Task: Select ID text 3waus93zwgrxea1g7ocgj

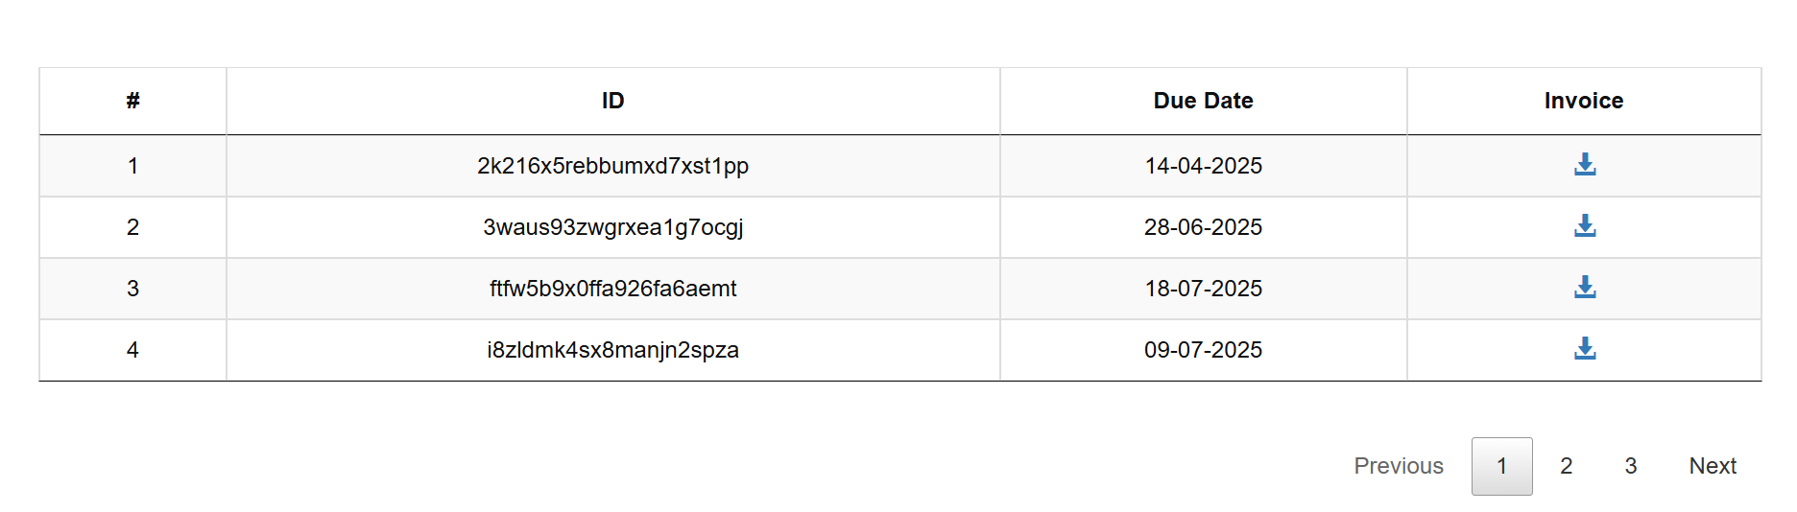Action: click(613, 227)
